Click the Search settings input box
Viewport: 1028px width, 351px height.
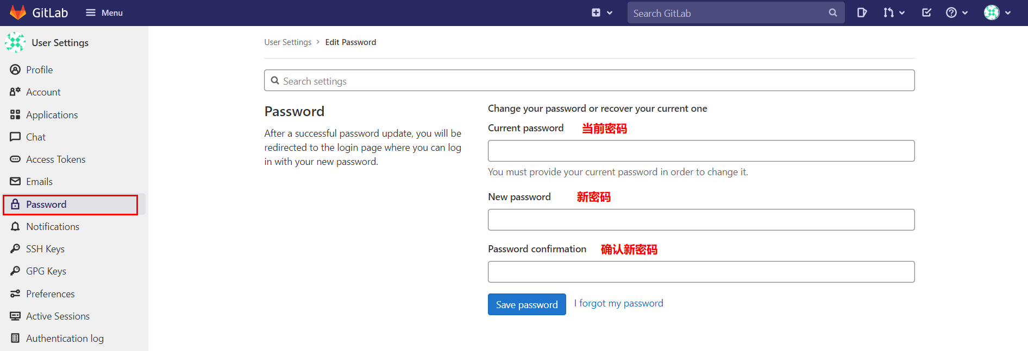[589, 81]
